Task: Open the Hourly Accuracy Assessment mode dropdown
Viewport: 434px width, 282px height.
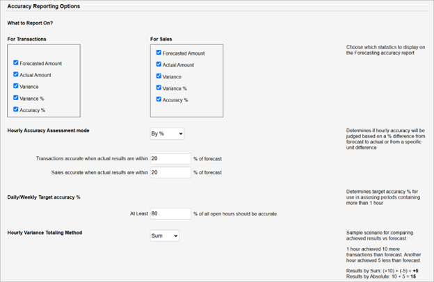Action: click(167, 134)
